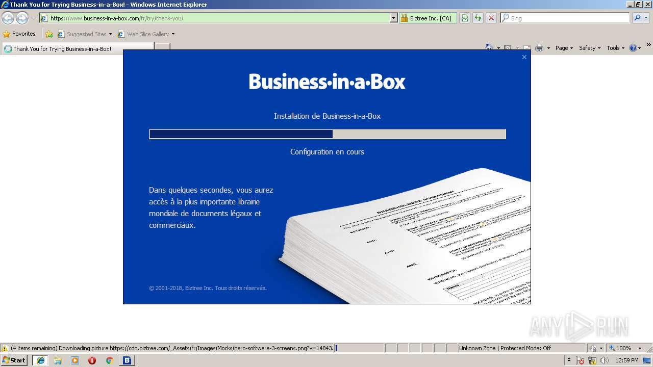Click the Action Center flag tray icon
Viewport: 653px width, 367px height.
(580, 360)
